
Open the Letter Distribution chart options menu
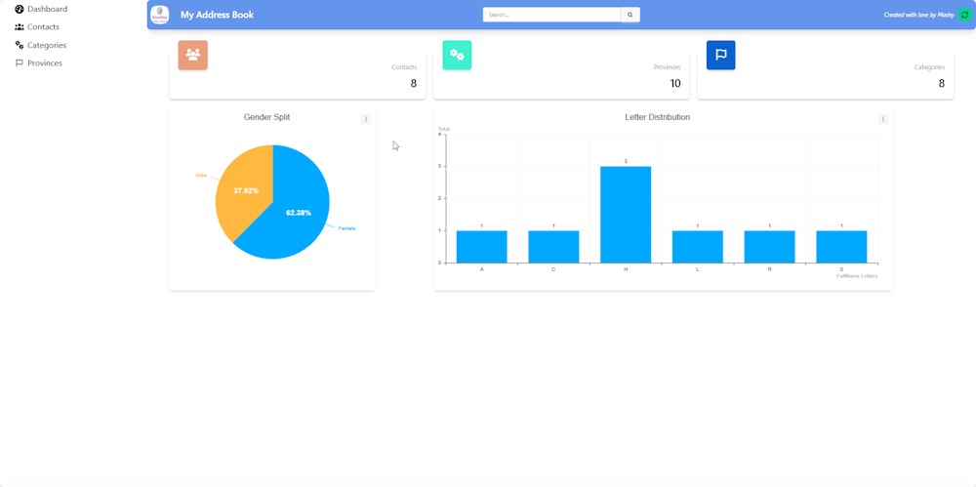tap(882, 119)
